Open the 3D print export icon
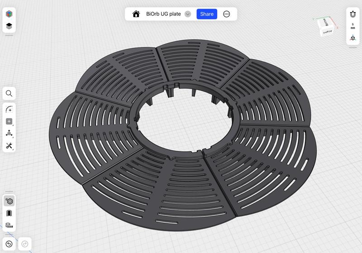Image resolution: width=362 pixels, height=253 pixels. (9, 213)
